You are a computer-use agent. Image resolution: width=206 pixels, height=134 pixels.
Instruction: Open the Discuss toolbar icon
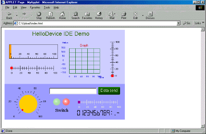(x=150, y=14)
